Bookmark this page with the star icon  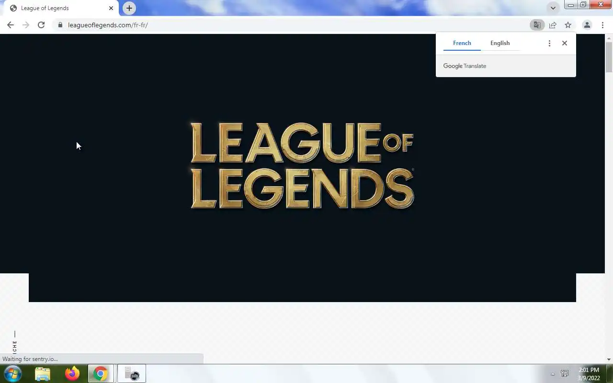pos(568,25)
